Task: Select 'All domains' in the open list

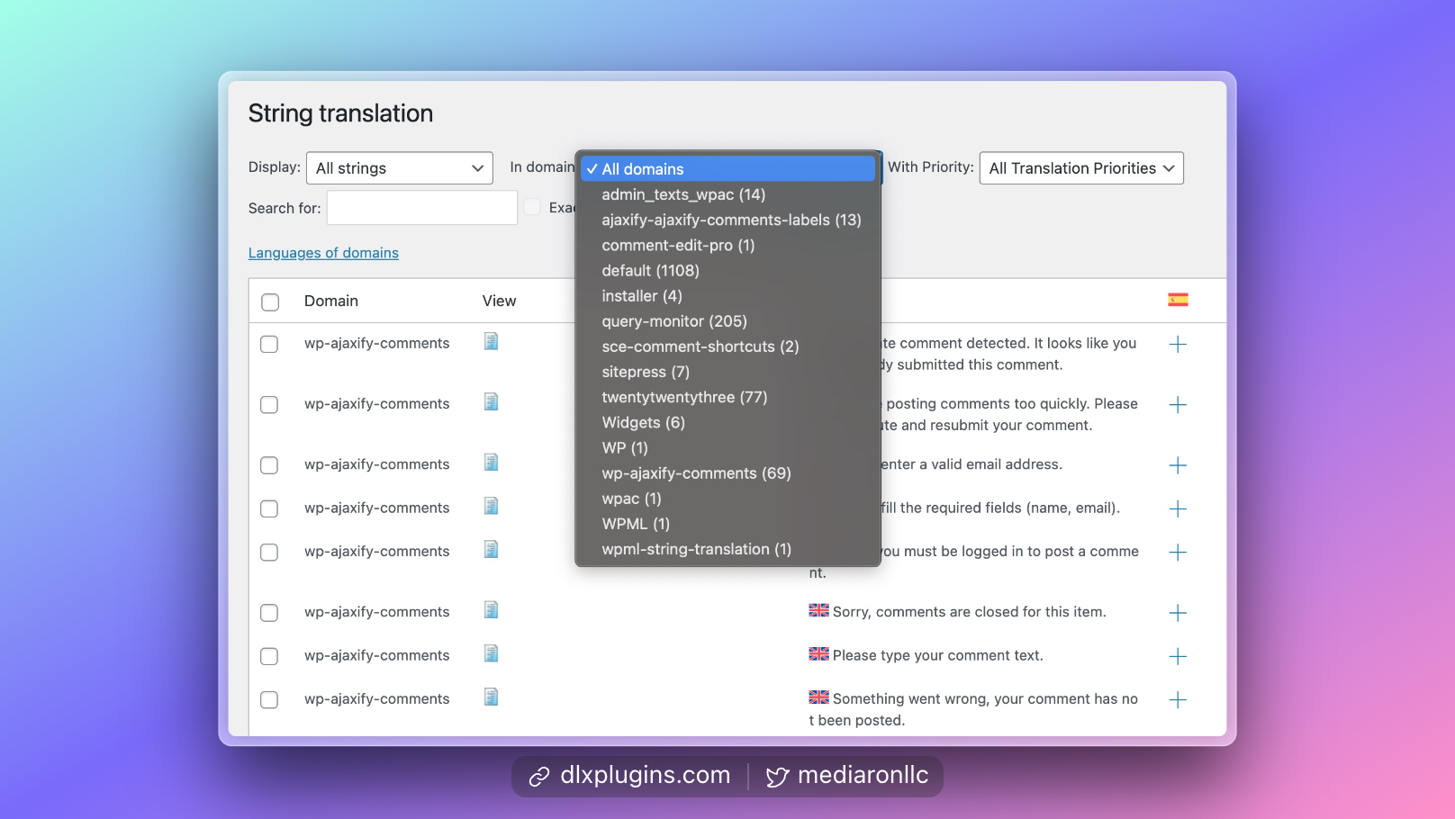Action: pos(643,169)
